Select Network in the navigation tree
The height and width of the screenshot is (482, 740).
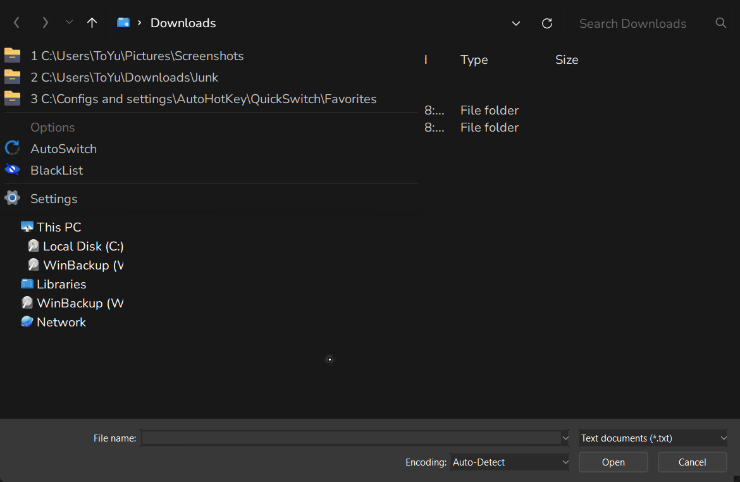61,323
